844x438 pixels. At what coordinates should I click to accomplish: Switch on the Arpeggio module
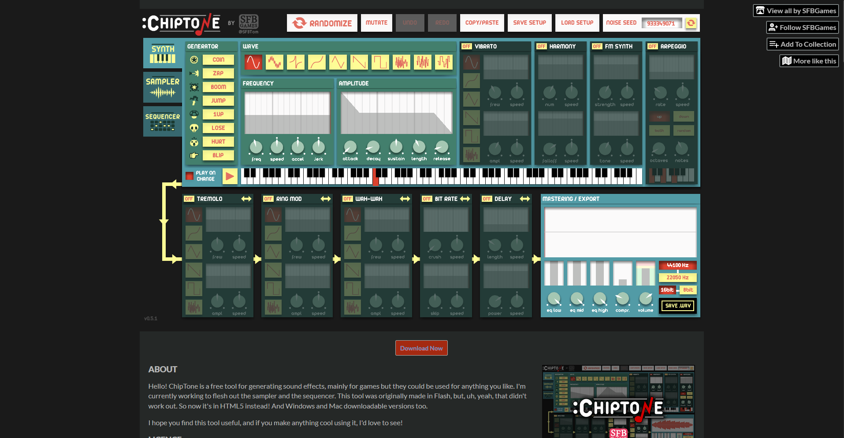(x=652, y=46)
